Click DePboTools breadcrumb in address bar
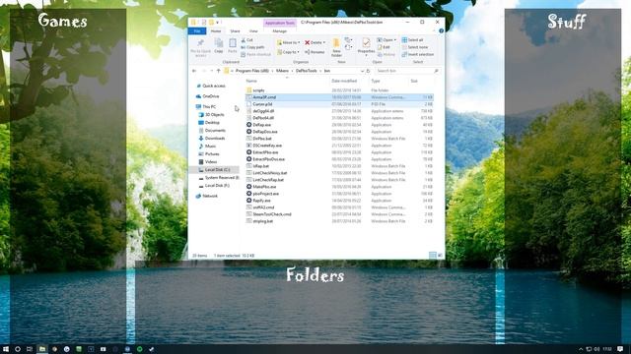The height and width of the screenshot is (354, 631). pos(307,71)
